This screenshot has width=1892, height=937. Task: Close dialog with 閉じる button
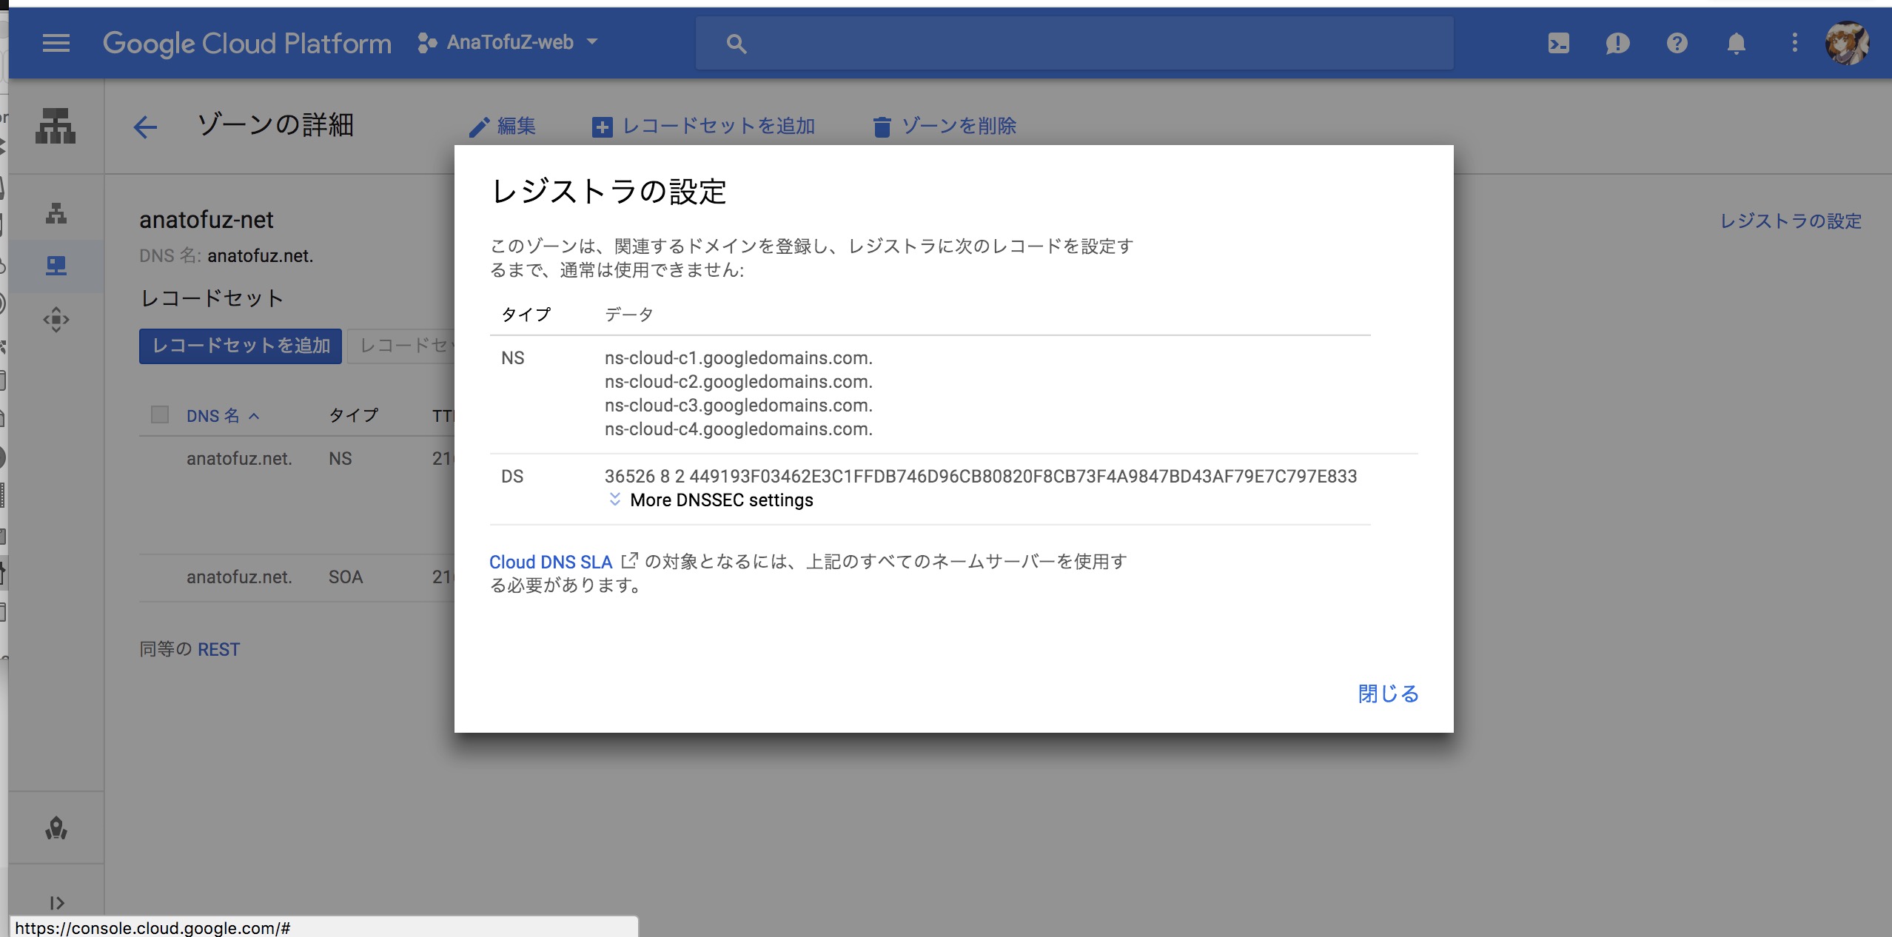click(1387, 693)
